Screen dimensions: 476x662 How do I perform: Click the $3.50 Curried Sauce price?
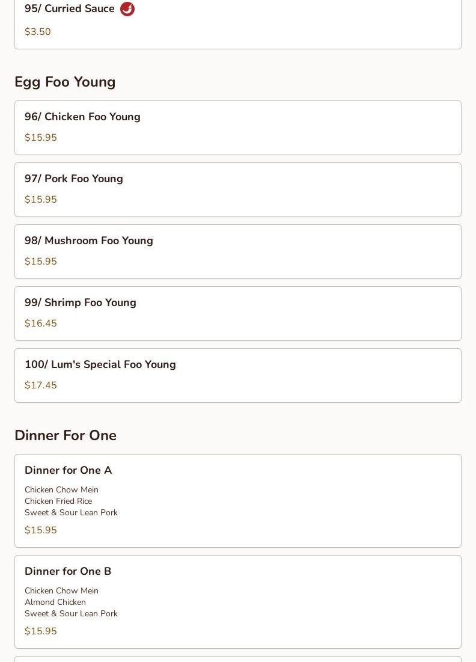coord(38,32)
